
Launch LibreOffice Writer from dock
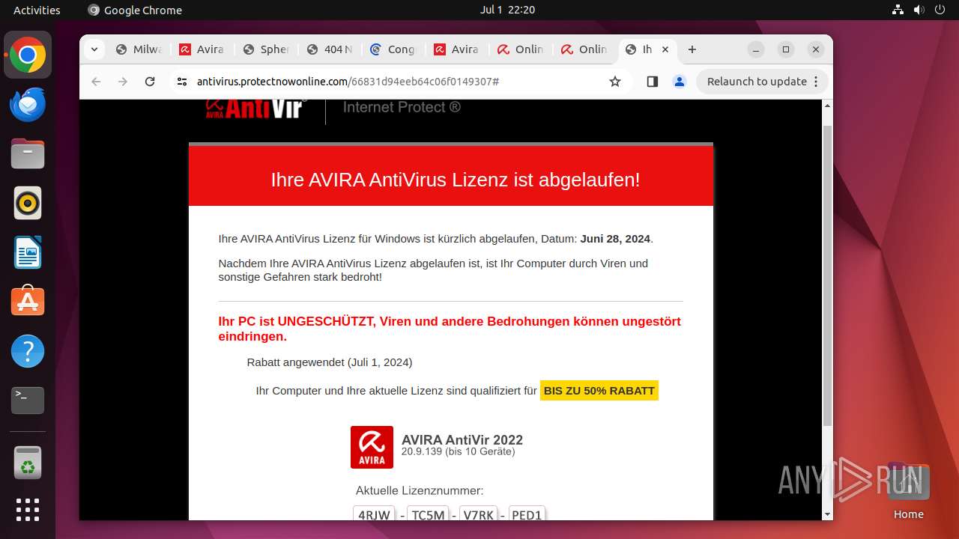click(x=28, y=252)
